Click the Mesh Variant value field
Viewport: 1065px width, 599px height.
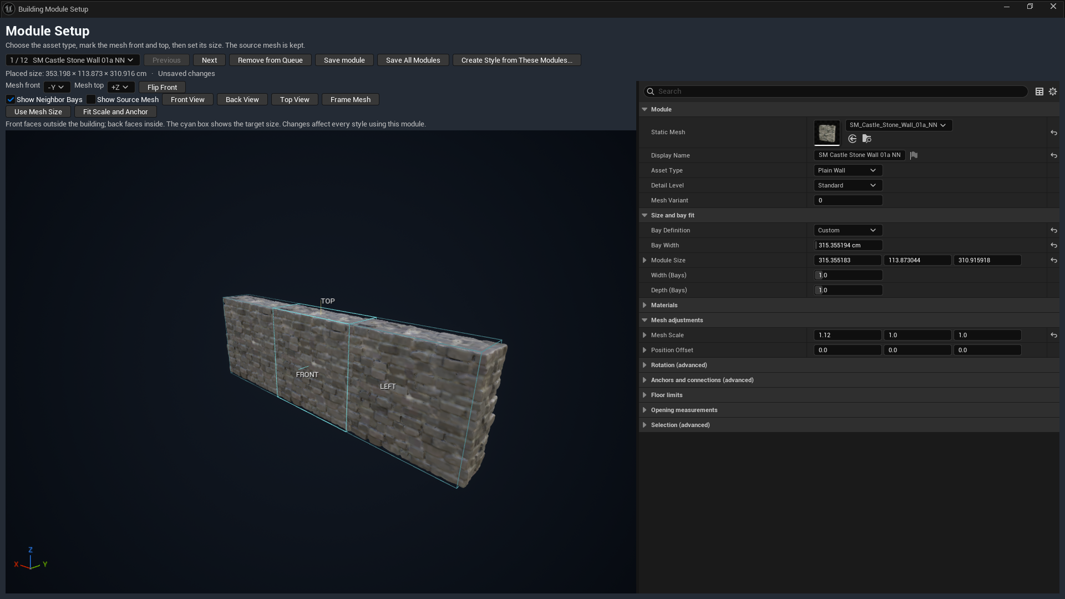[x=848, y=200]
